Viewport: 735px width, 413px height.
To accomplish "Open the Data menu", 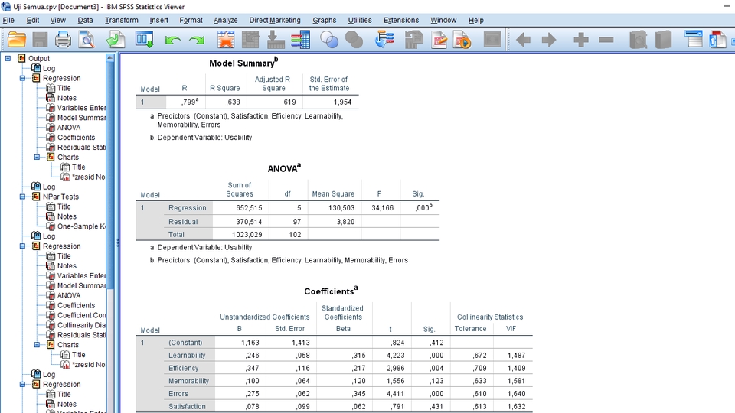I will click(85, 20).
